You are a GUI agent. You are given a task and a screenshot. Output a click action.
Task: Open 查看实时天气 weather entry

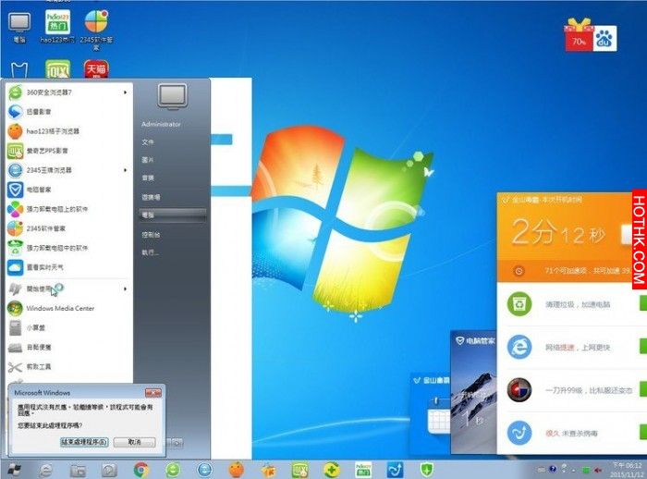pos(68,267)
